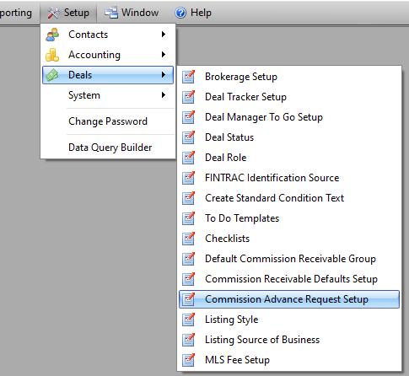The height and width of the screenshot is (376, 409).
Task: Click the Window menu icon
Action: click(x=111, y=13)
